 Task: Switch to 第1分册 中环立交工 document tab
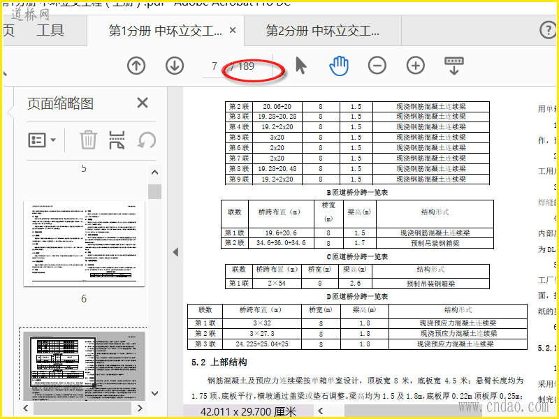pos(165,31)
